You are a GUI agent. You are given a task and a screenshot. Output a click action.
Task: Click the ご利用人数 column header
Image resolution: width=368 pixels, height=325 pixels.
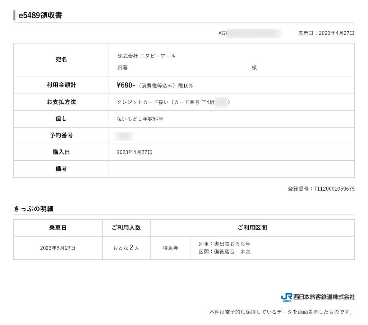(x=126, y=227)
